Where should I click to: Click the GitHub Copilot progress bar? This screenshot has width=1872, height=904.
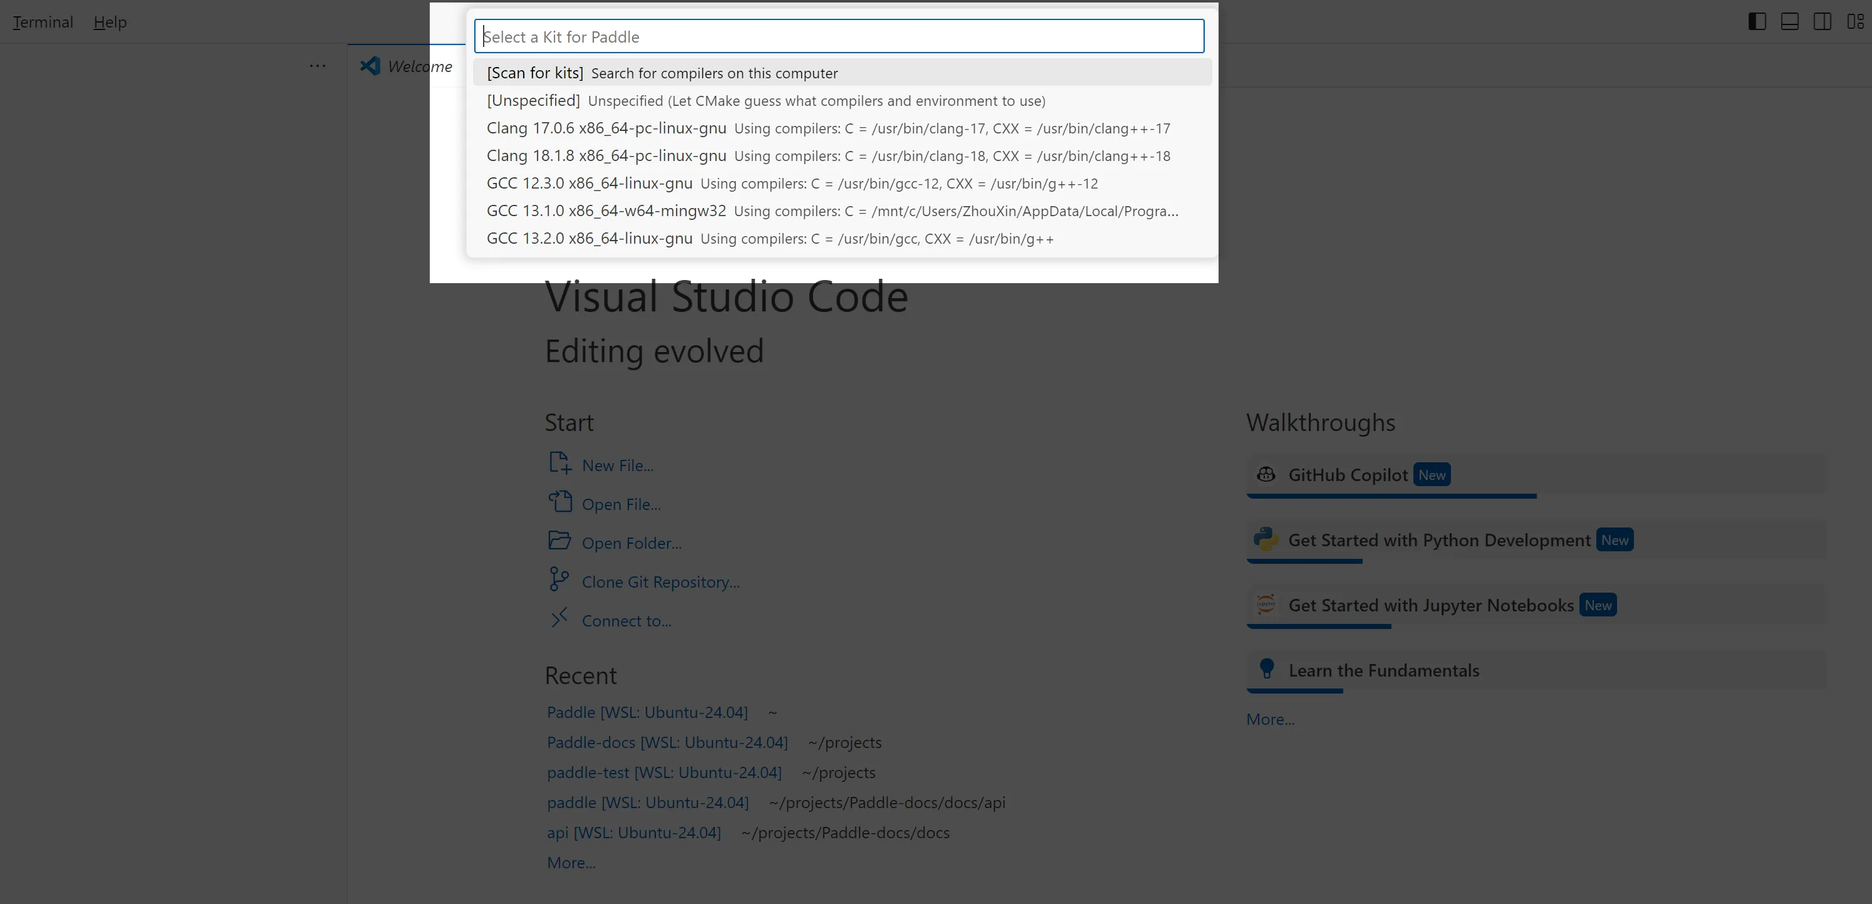(1391, 496)
